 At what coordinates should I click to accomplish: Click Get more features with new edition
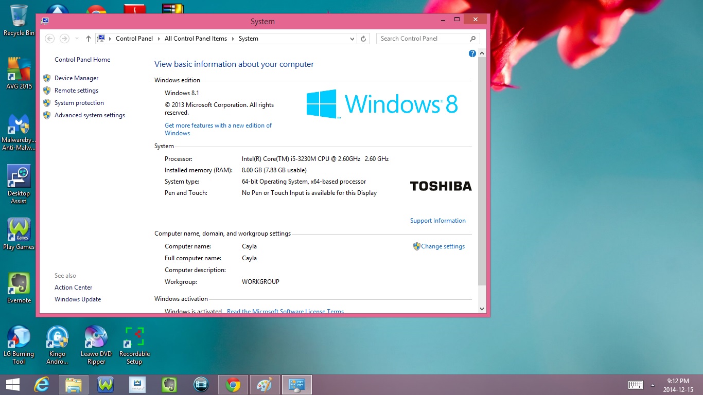coord(218,129)
